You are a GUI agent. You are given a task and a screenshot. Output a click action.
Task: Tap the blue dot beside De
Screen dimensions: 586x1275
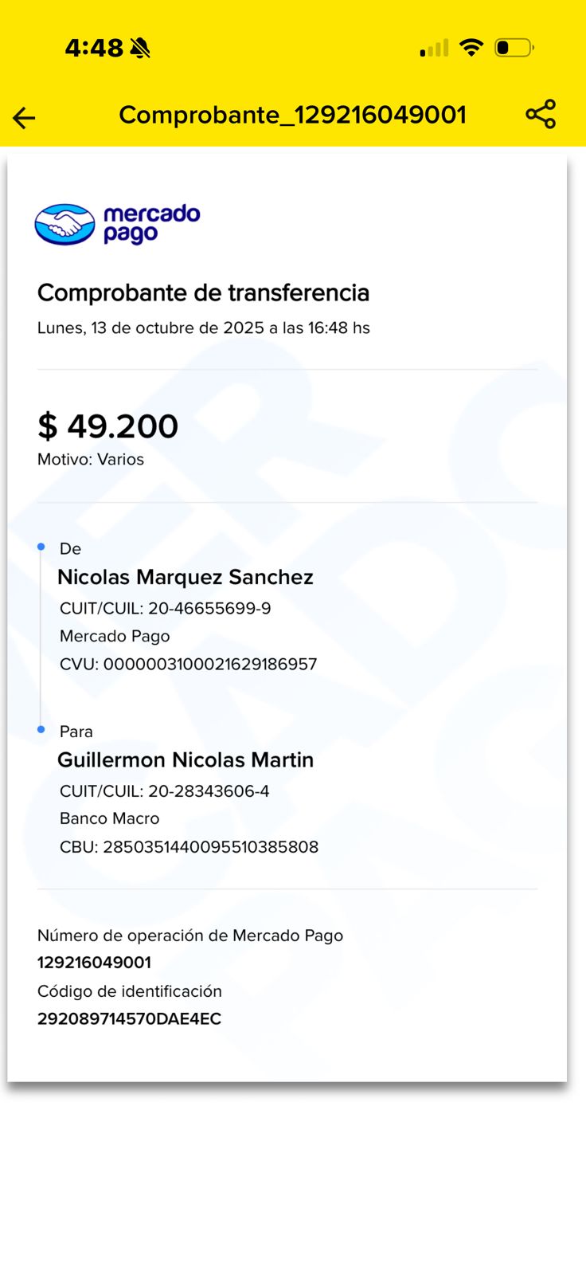point(41,547)
